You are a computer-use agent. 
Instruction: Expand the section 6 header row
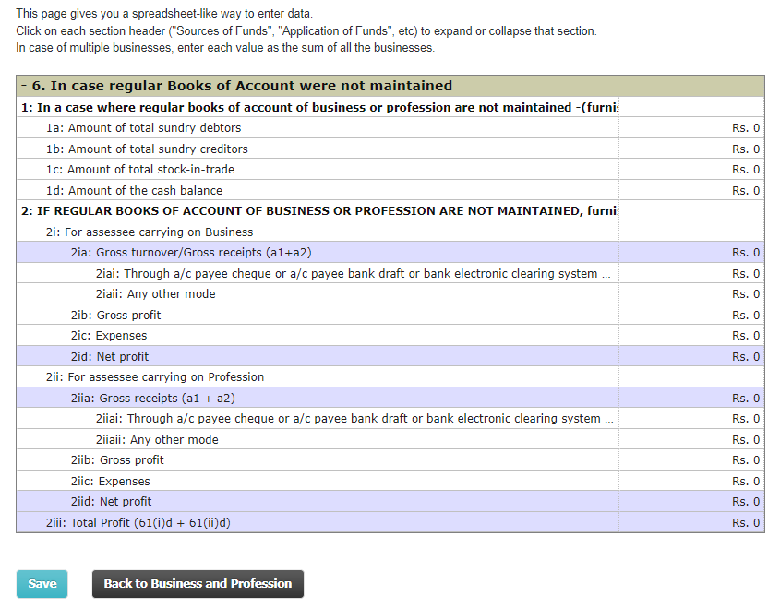(x=231, y=85)
